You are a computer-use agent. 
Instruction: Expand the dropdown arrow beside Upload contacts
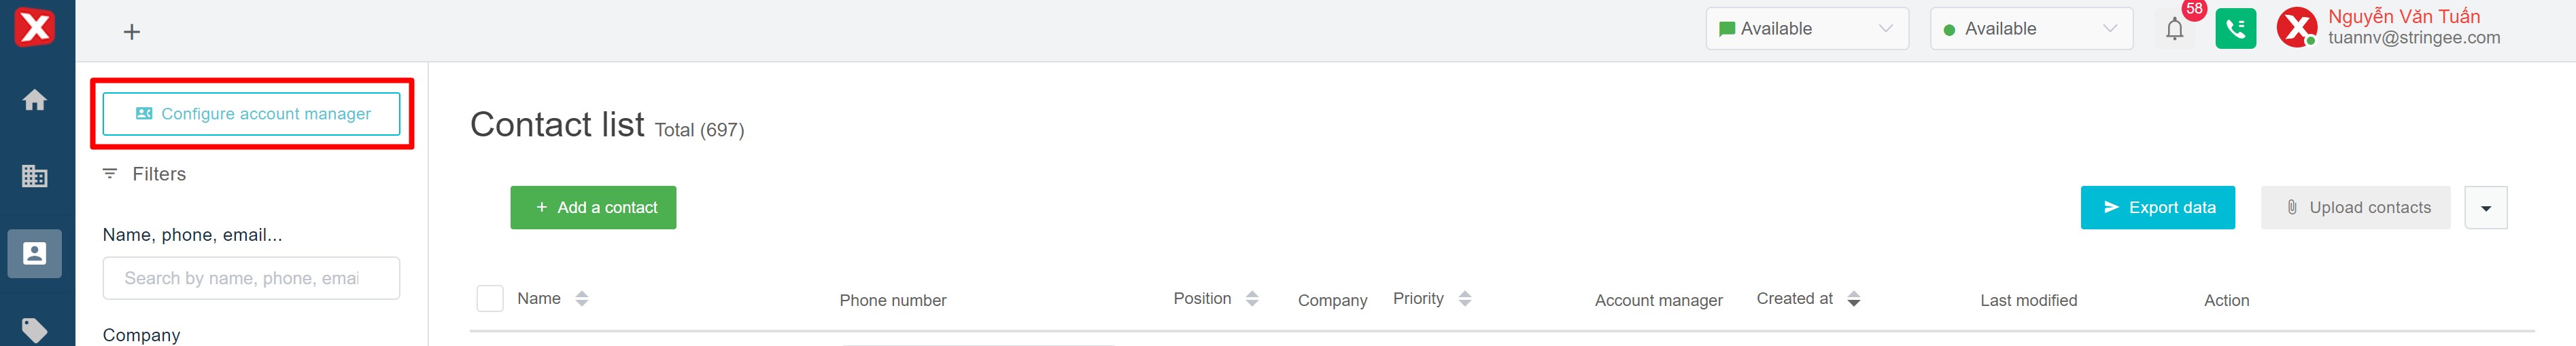tap(2485, 208)
